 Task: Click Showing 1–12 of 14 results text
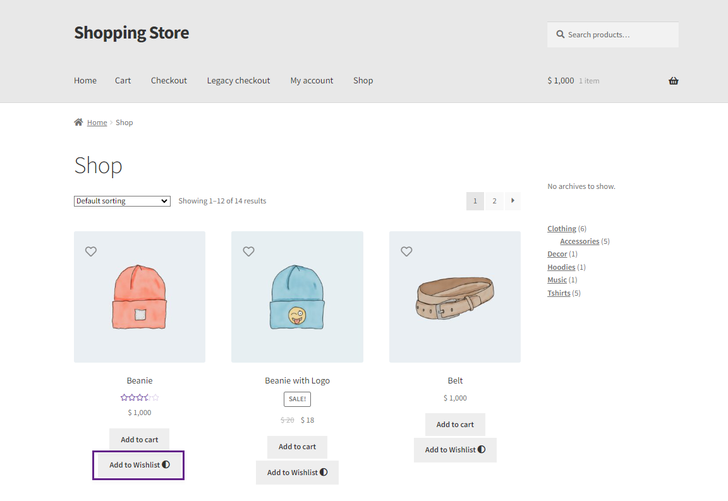coord(222,201)
